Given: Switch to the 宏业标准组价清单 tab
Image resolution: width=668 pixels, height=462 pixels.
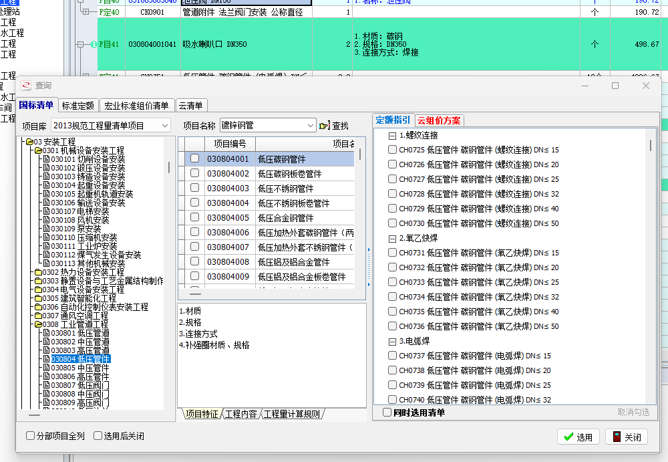Looking at the screenshot, I should [x=136, y=106].
